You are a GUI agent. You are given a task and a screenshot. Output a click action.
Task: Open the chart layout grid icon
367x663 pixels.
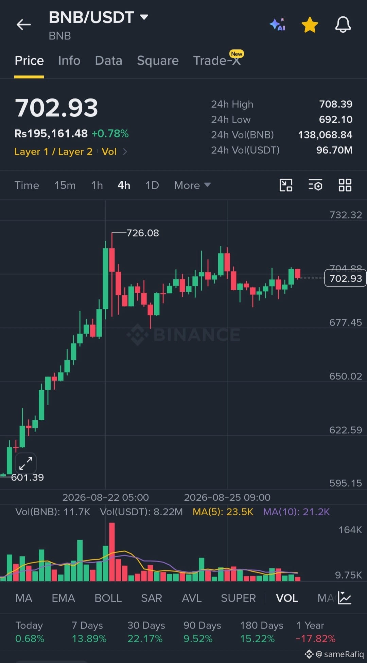(345, 185)
